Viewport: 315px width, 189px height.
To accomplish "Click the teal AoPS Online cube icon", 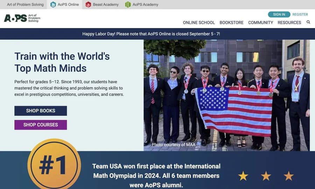I will tap(53, 5).
